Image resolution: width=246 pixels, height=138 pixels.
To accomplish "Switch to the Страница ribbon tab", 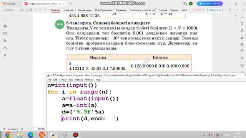I will pos(121,10).
